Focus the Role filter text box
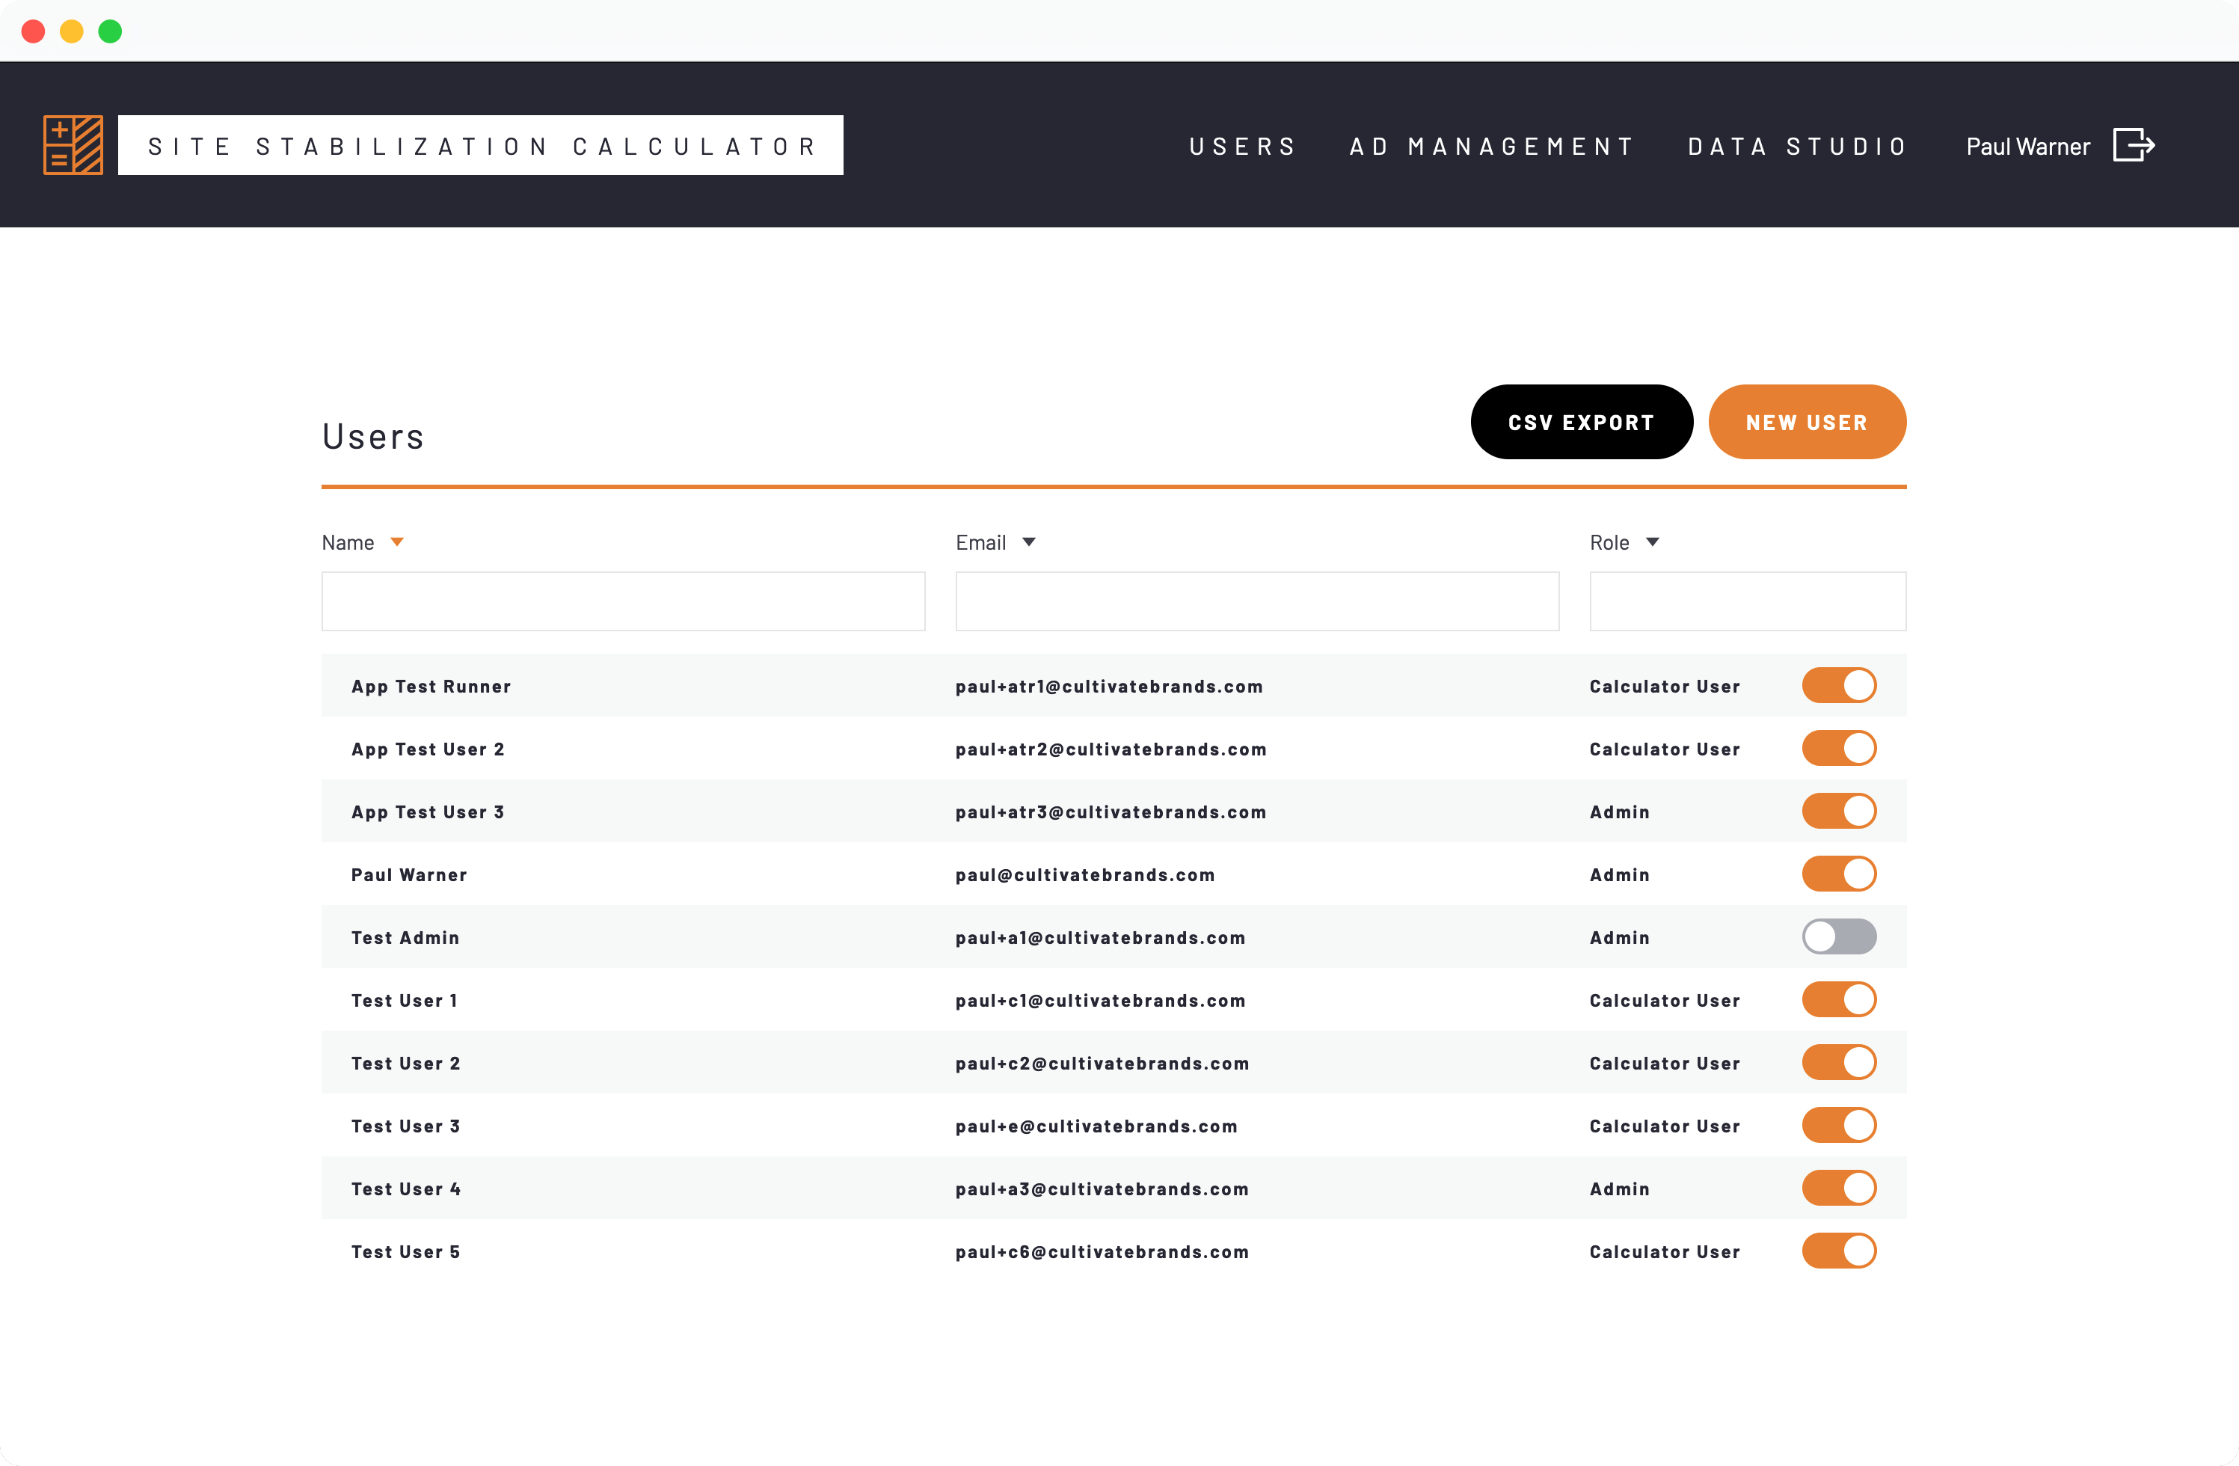This screenshot has width=2239, height=1466. [1747, 601]
